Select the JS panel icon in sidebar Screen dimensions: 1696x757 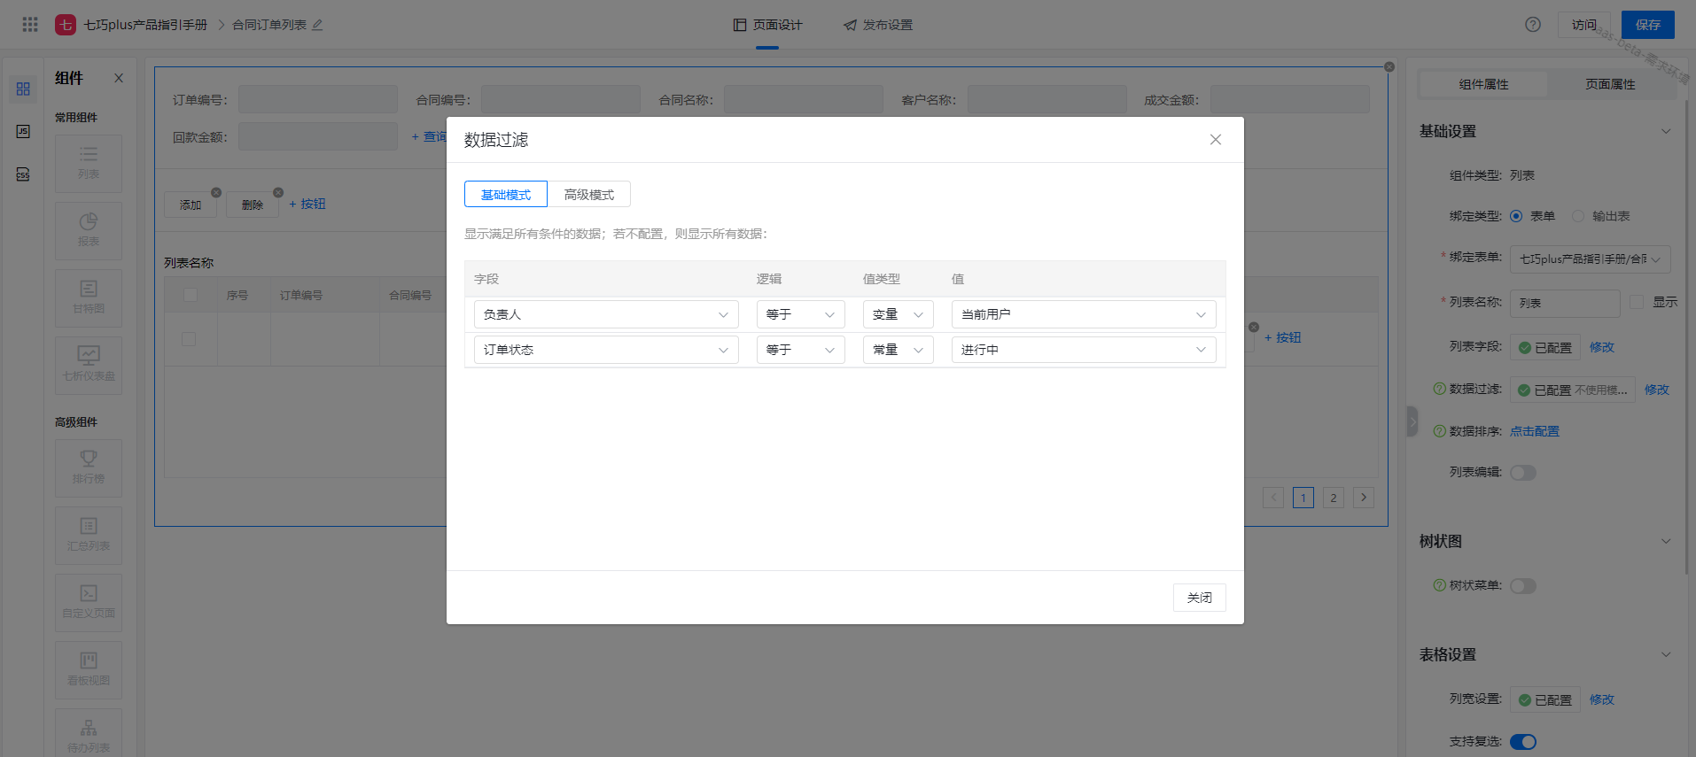tap(23, 131)
